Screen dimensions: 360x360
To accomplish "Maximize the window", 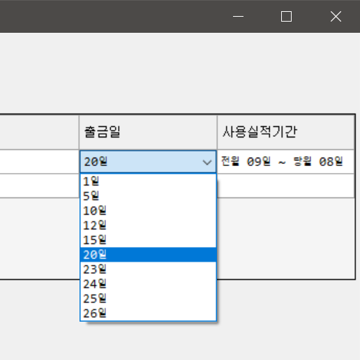I will pyautogui.click(x=286, y=16).
